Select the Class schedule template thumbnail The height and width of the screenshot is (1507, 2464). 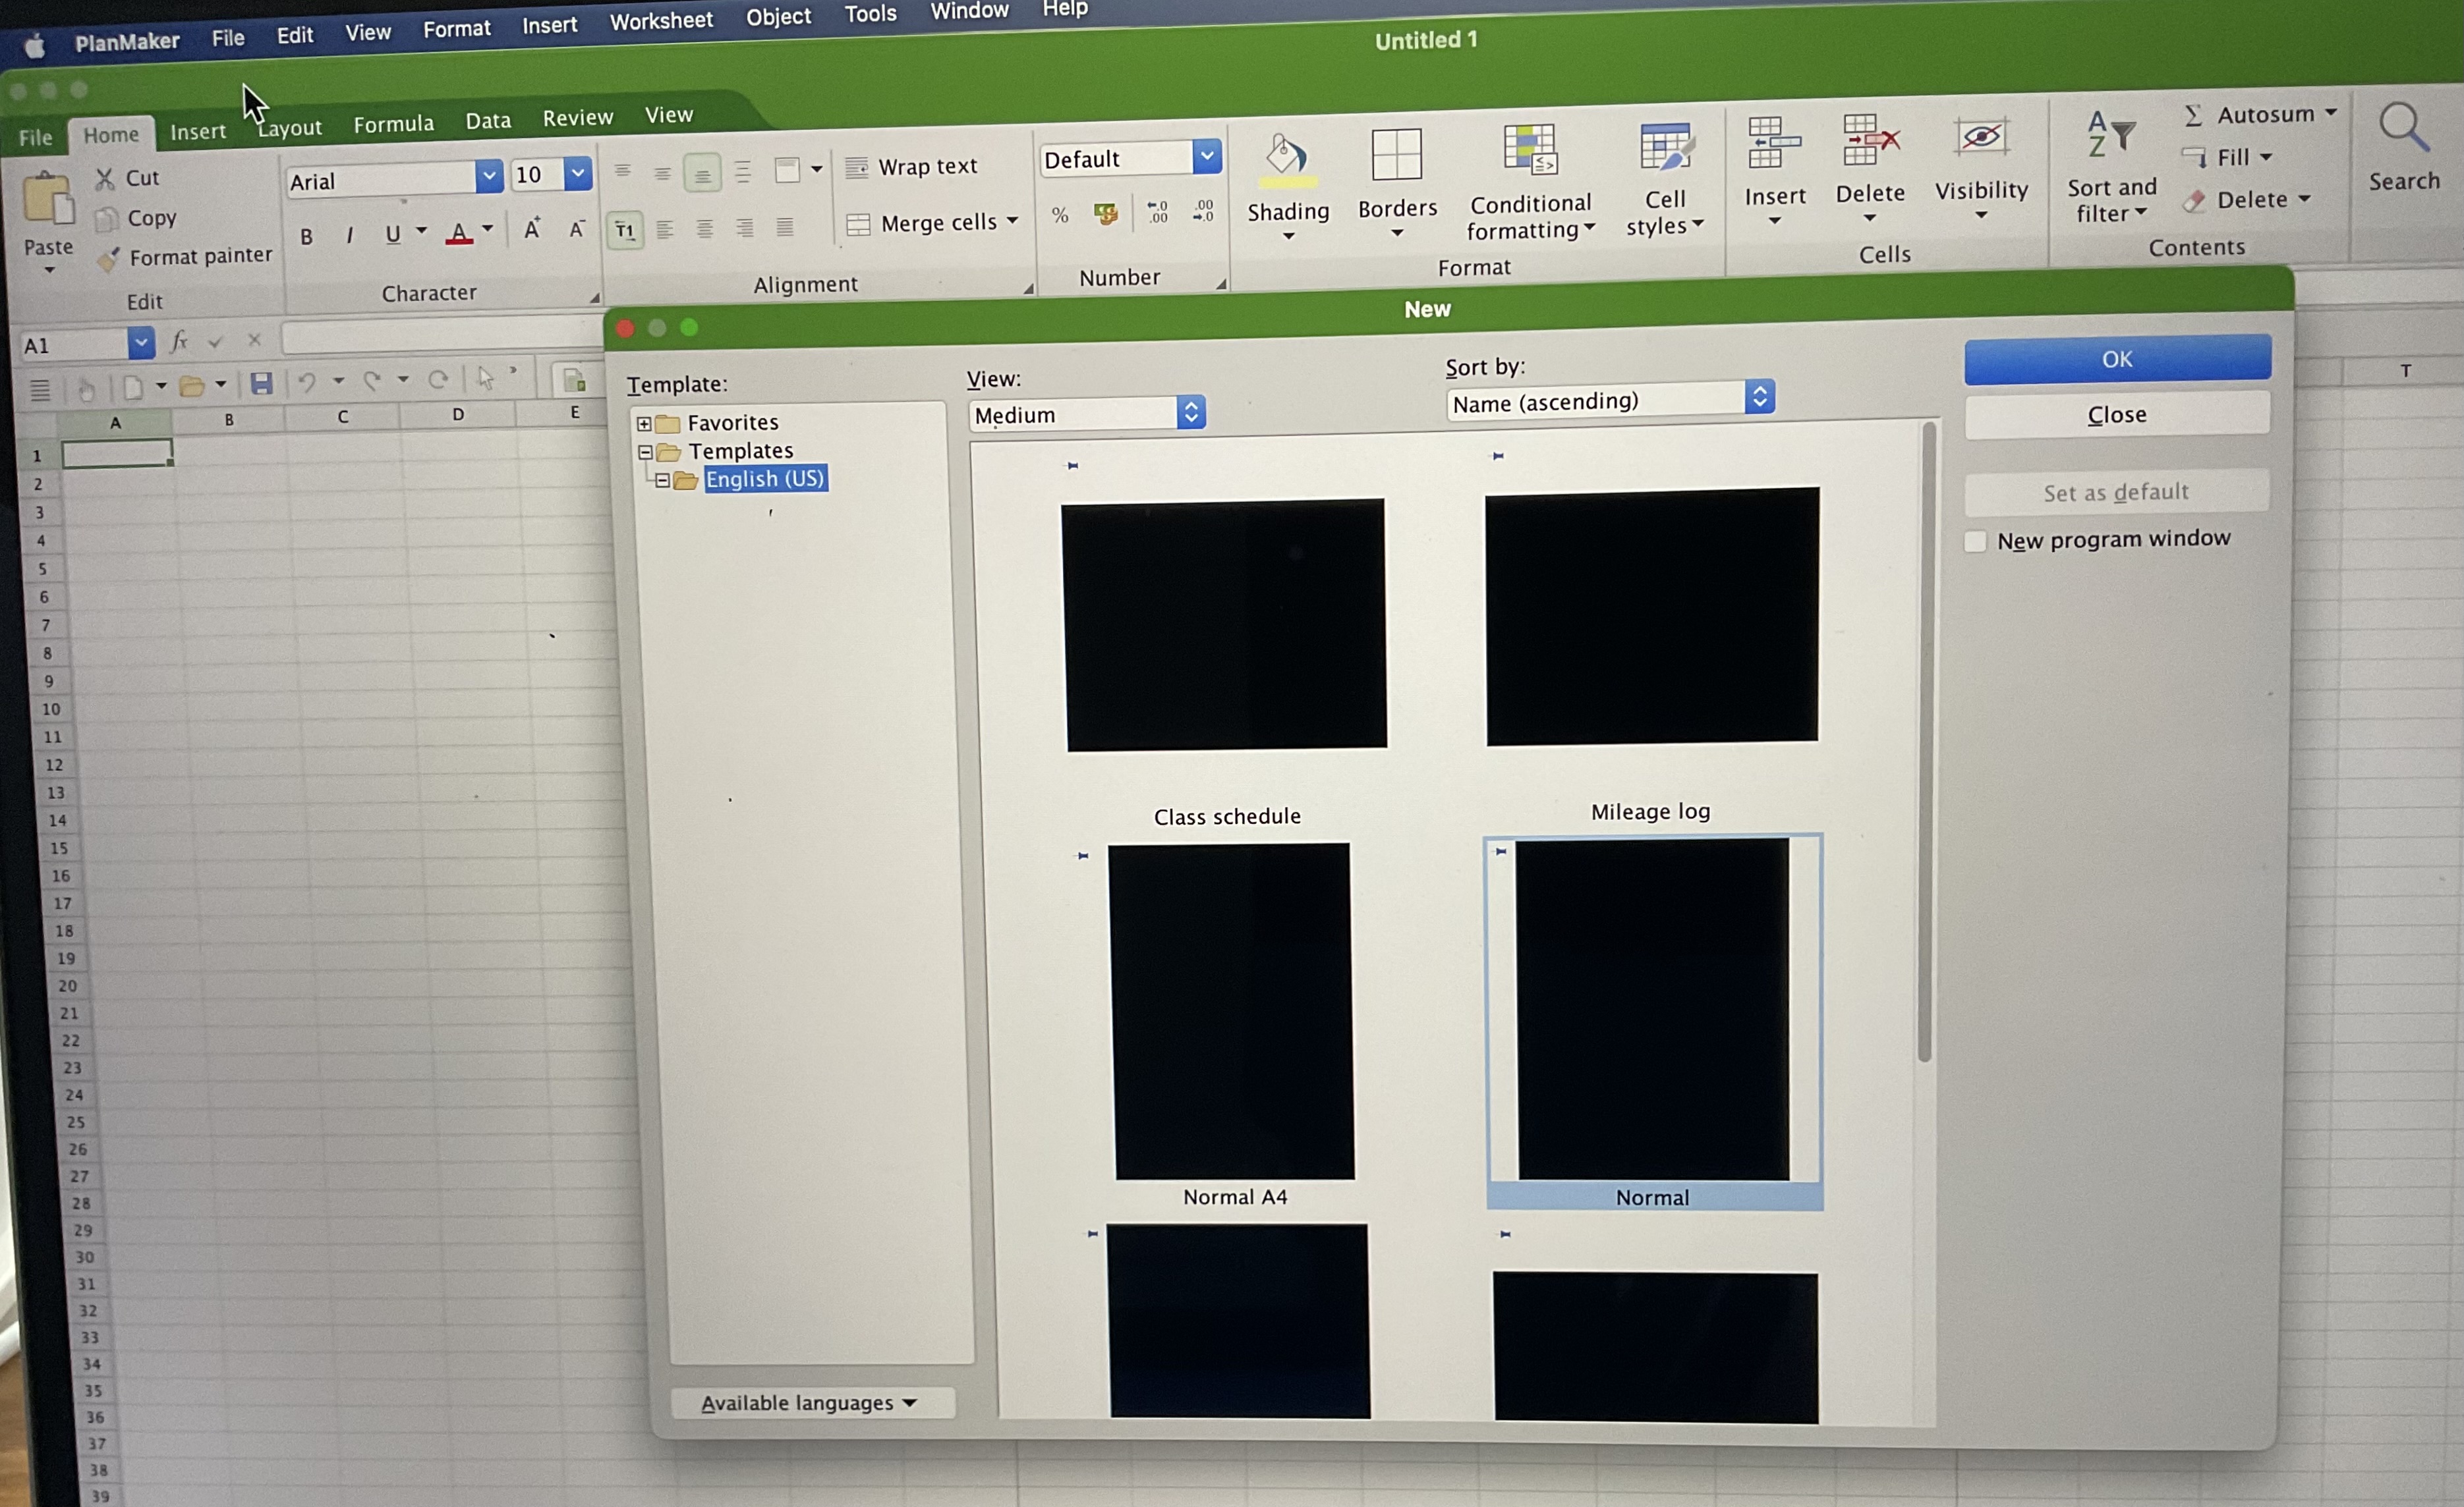(1226, 624)
